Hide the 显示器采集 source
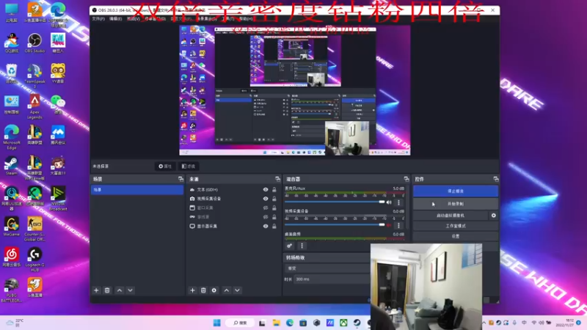 point(266,227)
